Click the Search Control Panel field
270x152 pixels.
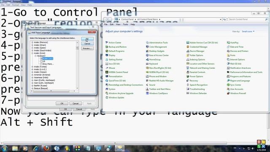[x=248, y=19]
